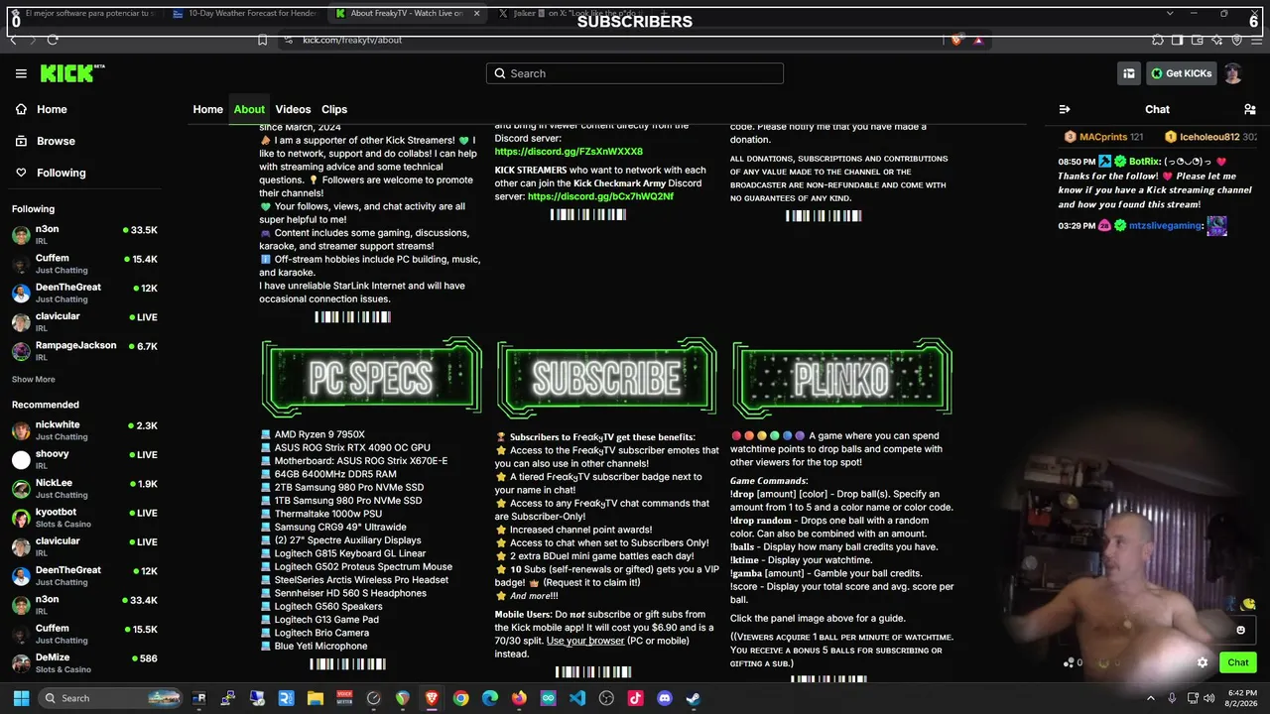This screenshot has width=1270, height=714.
Task: Collapse the chat panel with the arrow icon
Action: click(x=1065, y=109)
